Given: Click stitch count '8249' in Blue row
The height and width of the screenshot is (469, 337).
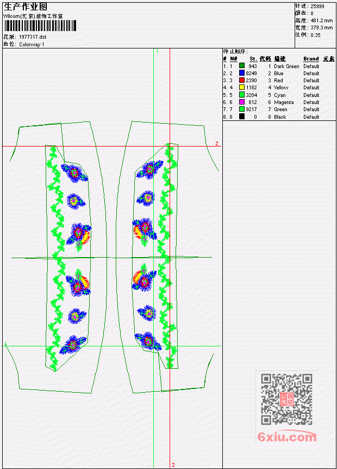Looking at the screenshot, I should click(x=251, y=74).
